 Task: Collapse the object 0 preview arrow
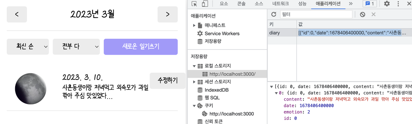tap(276, 93)
